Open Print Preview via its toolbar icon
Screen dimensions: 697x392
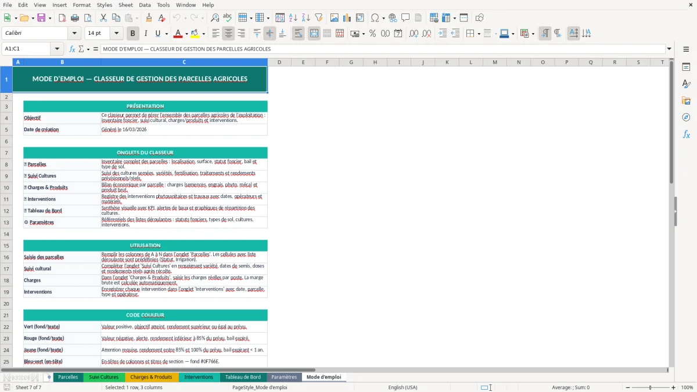pos(88,18)
